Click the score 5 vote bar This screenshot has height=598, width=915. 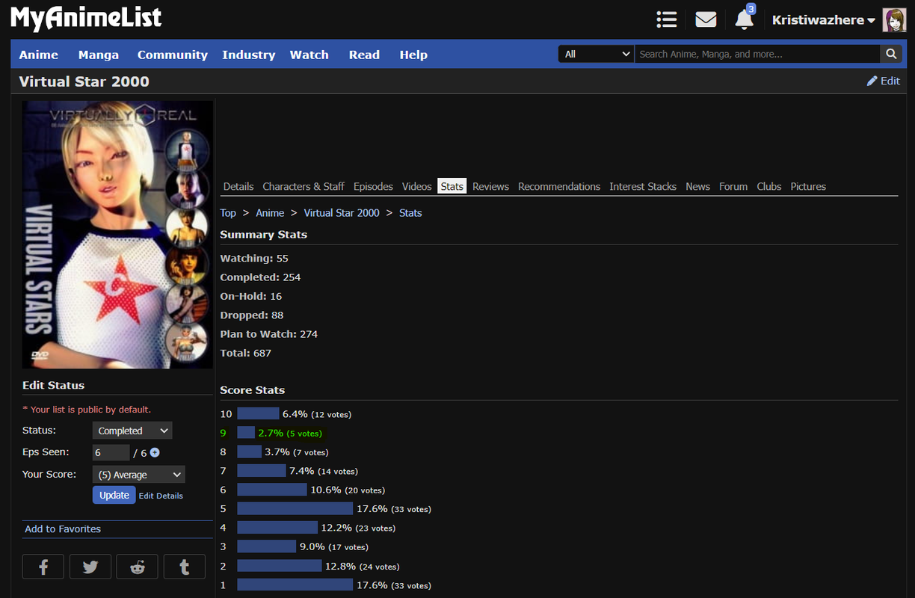[x=295, y=508]
